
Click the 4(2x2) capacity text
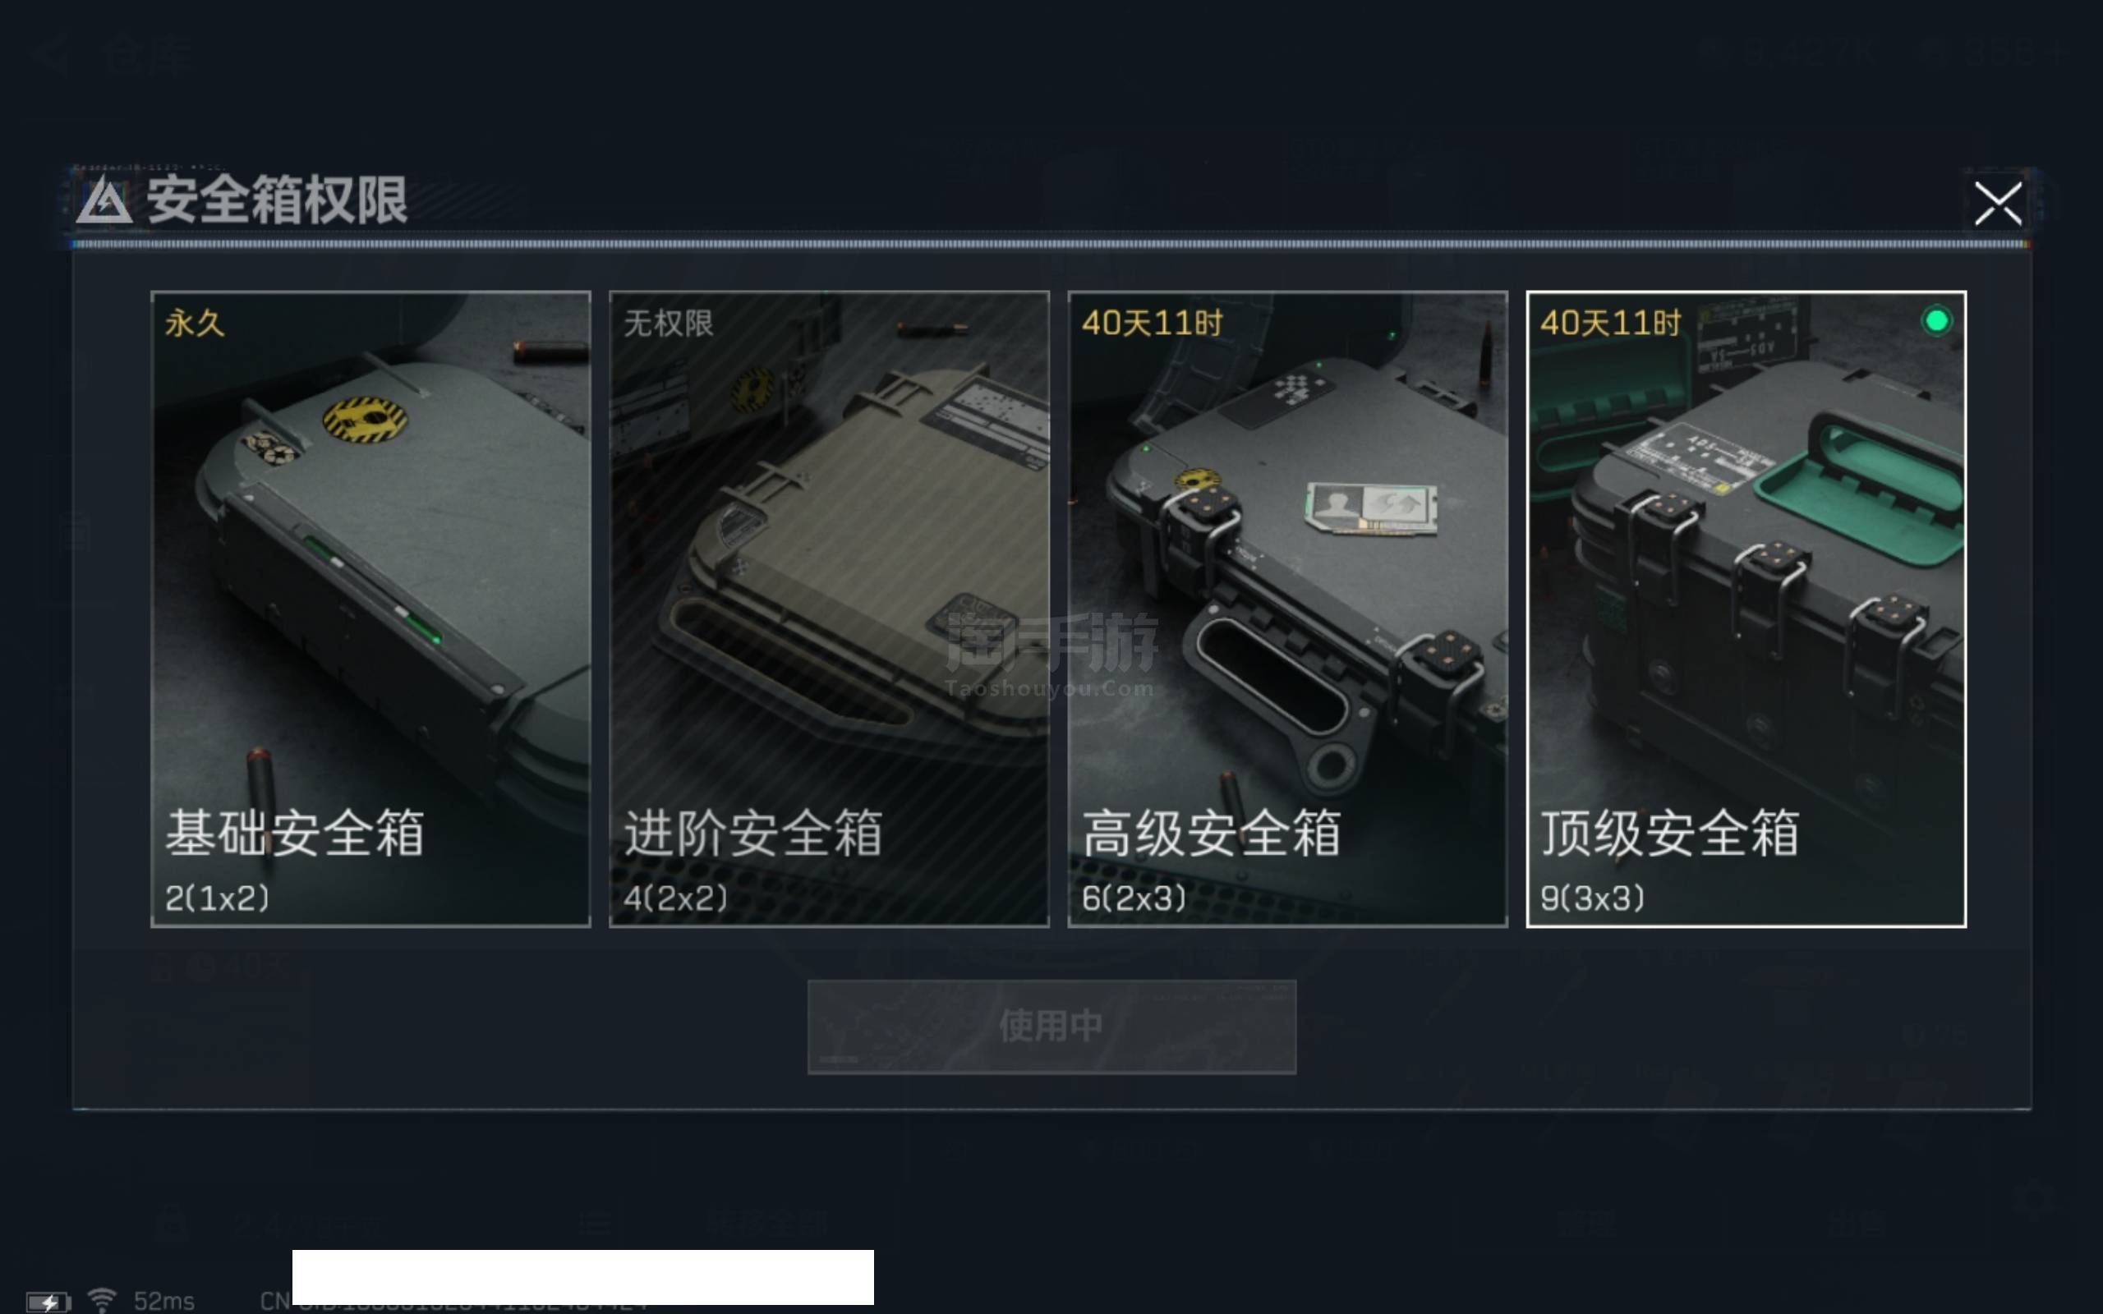pos(675,898)
